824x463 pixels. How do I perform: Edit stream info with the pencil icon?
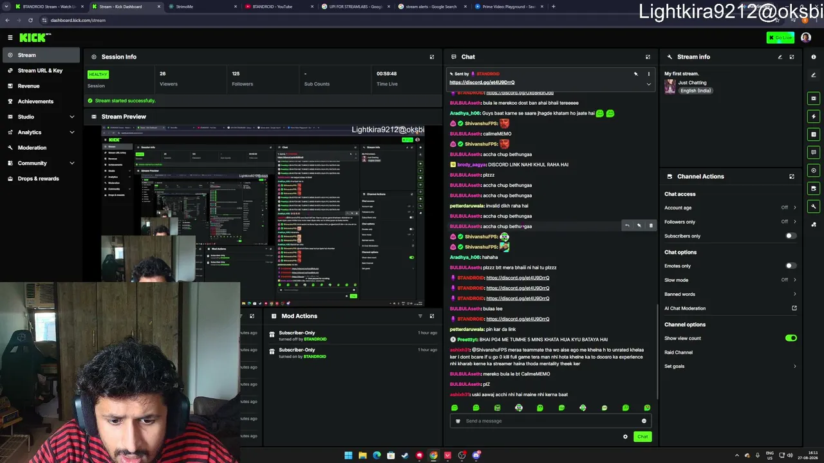pyautogui.click(x=780, y=57)
